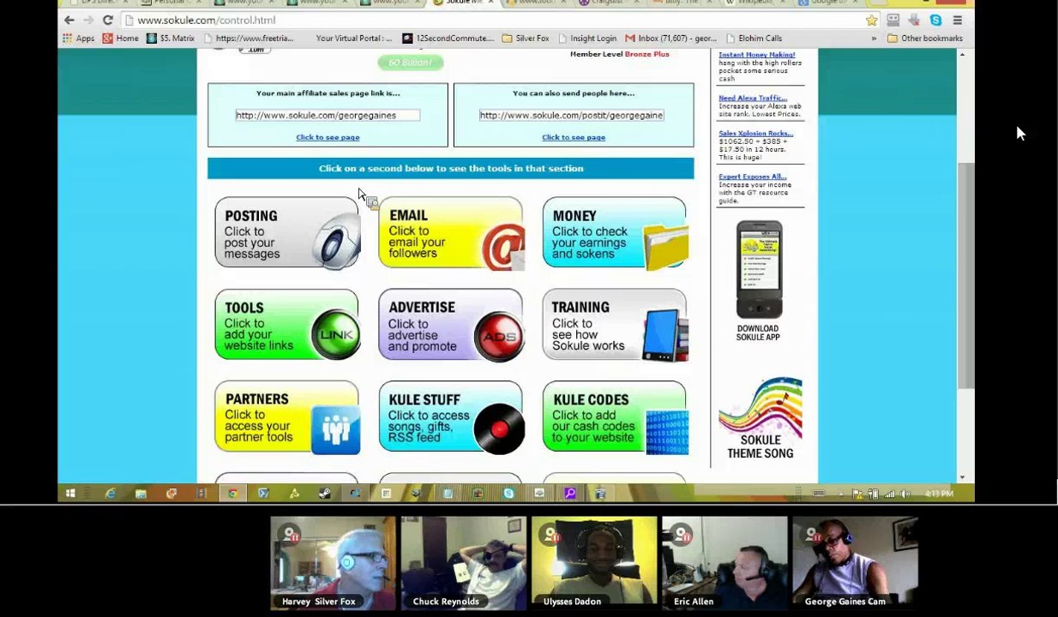
Task: Play the Sokule Theme Song graphic
Action: click(760, 417)
